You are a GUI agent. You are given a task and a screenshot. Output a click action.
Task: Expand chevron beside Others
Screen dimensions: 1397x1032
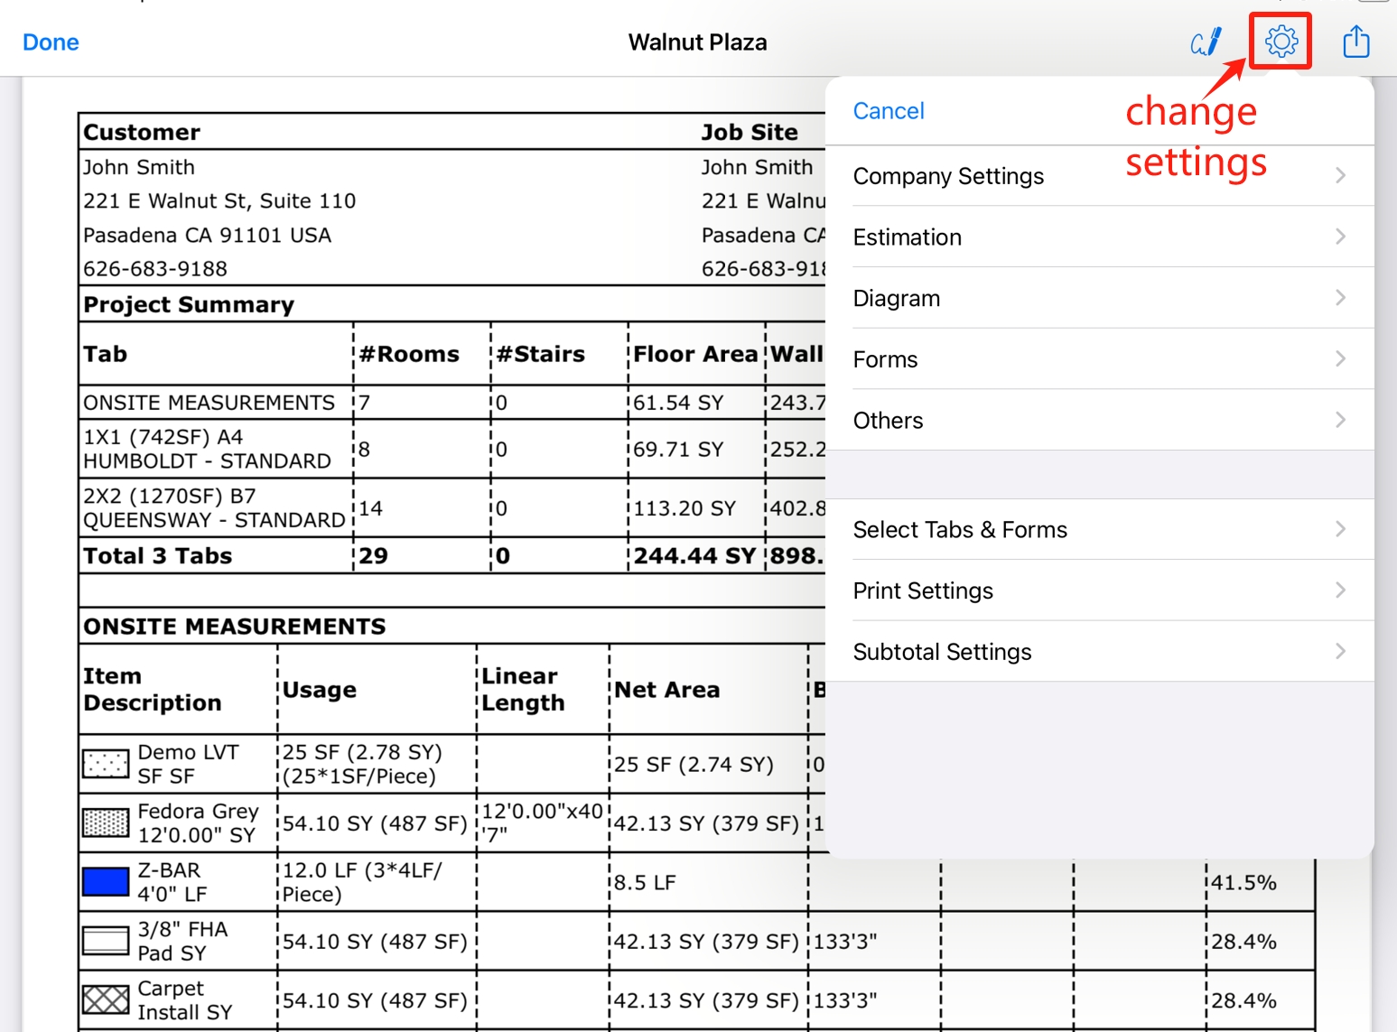click(x=1340, y=420)
